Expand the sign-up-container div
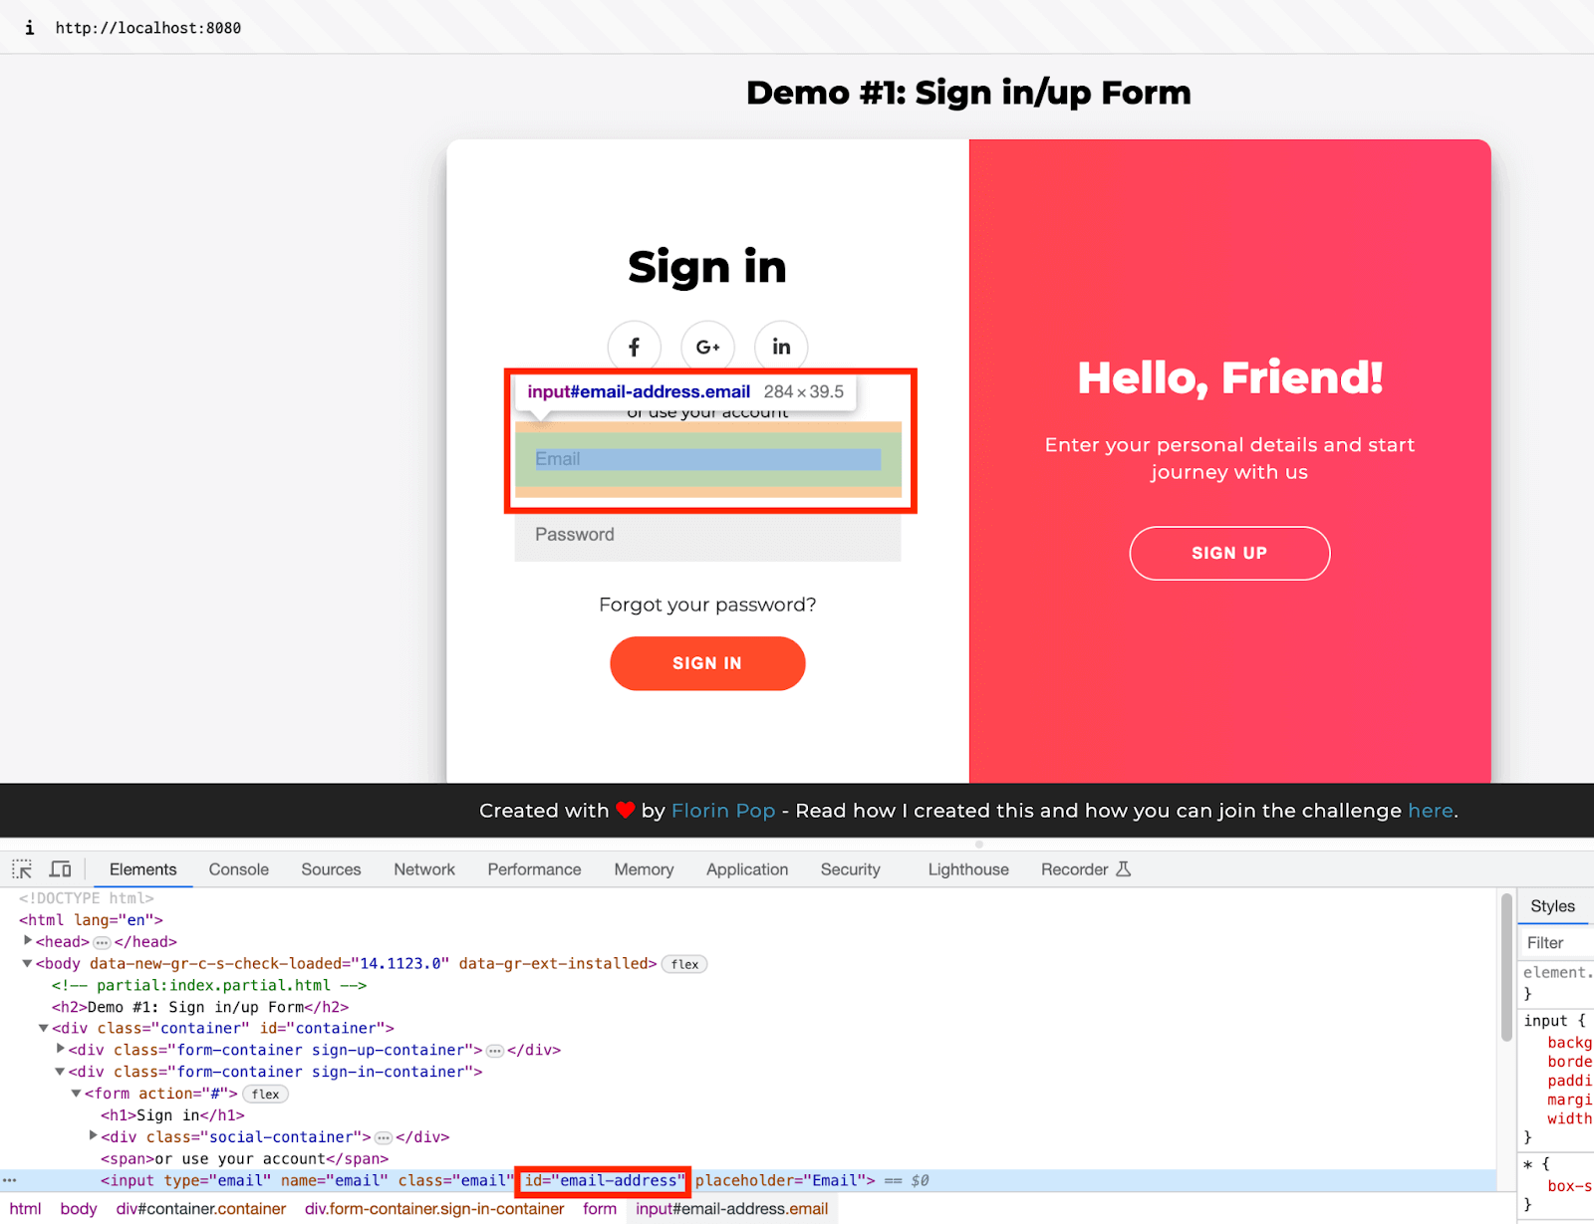Image resolution: width=1594 pixels, height=1224 pixels. click(61, 1049)
